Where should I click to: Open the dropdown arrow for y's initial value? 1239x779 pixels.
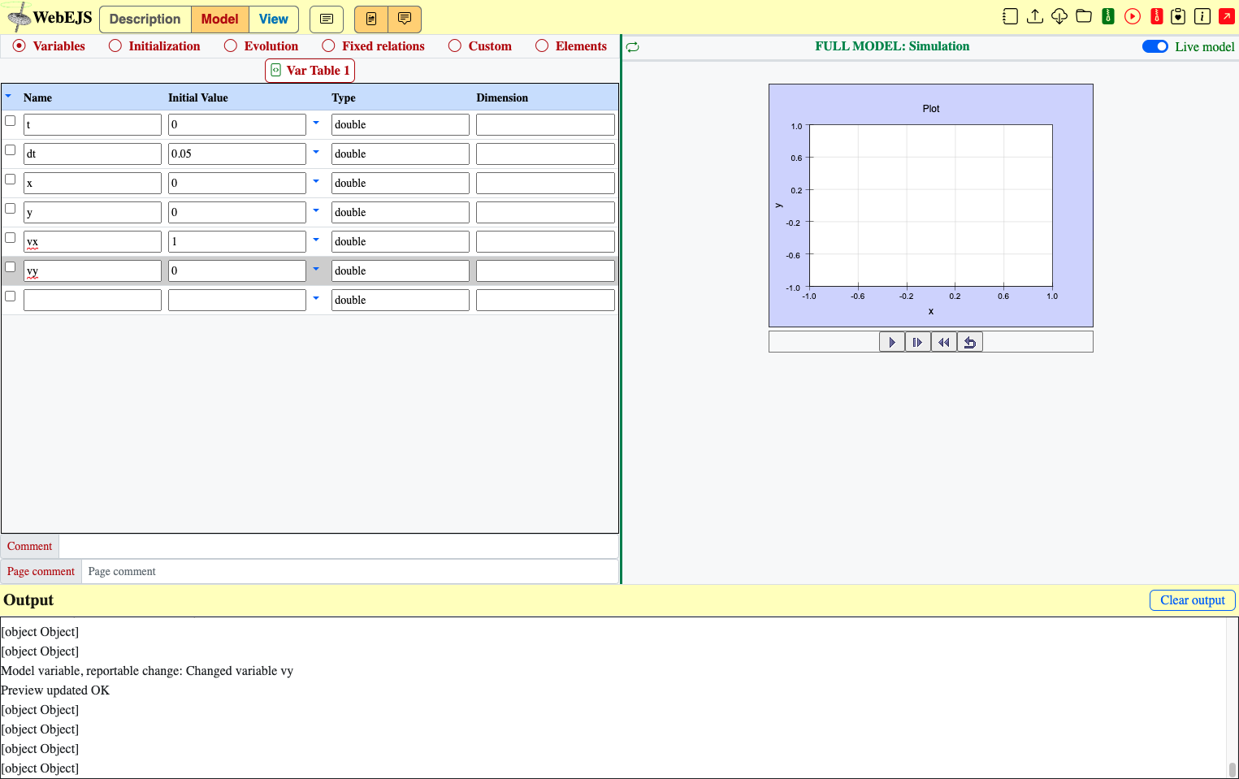[x=316, y=211]
